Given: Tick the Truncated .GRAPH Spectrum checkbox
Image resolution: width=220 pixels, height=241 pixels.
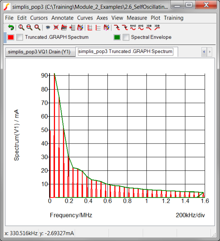Looking at the screenshot, I should coord(20,37).
